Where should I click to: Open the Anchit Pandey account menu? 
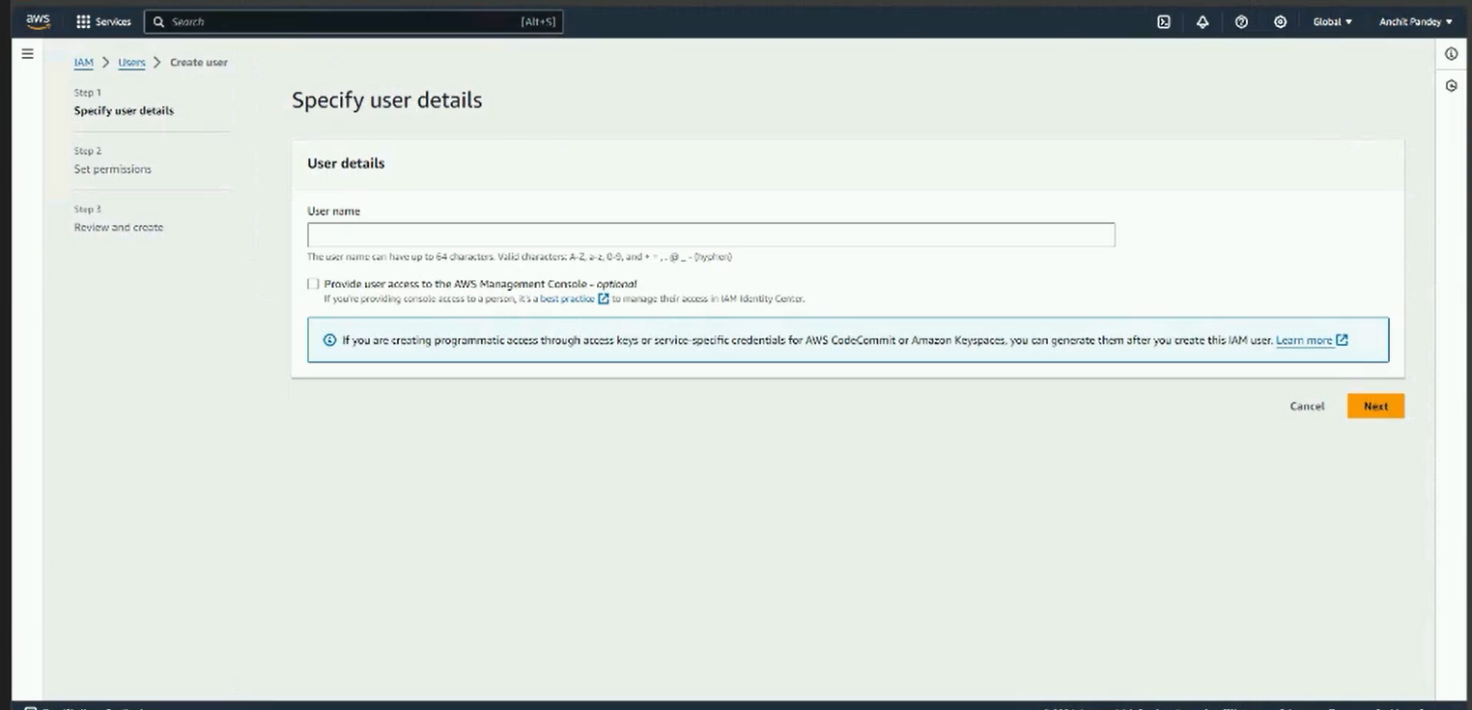1415,21
